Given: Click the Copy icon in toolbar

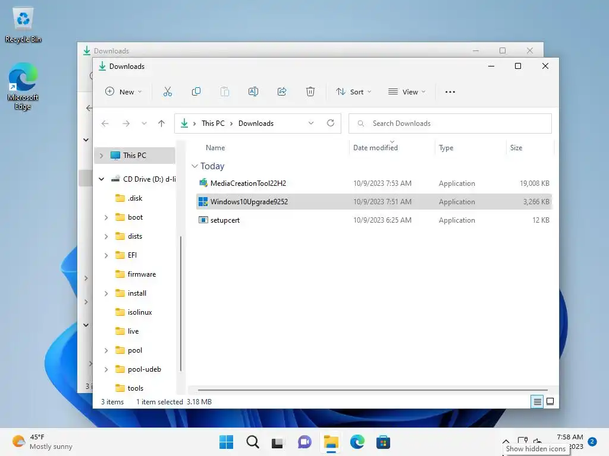Looking at the screenshot, I should pyautogui.click(x=196, y=92).
